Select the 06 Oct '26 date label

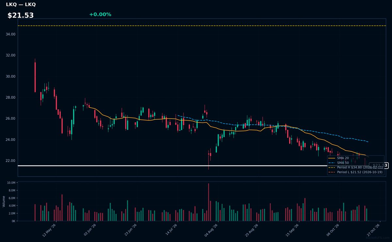point(333,230)
